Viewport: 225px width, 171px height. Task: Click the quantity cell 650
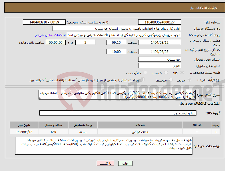pyautogui.click(x=53, y=132)
